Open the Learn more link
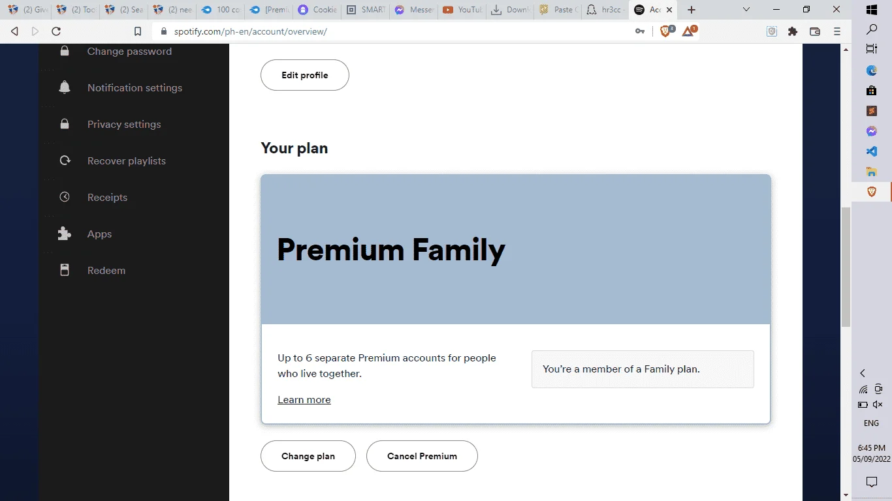 (304, 400)
